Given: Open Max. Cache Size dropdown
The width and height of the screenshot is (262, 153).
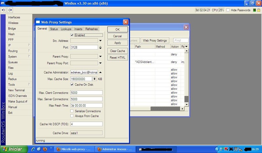Looking at the screenshot, I should [95, 79].
